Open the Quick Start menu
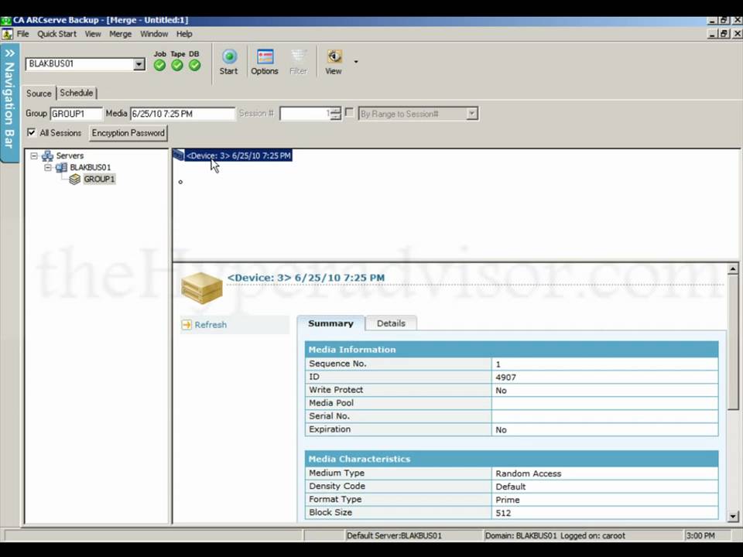The width and height of the screenshot is (743, 557). pyautogui.click(x=56, y=34)
